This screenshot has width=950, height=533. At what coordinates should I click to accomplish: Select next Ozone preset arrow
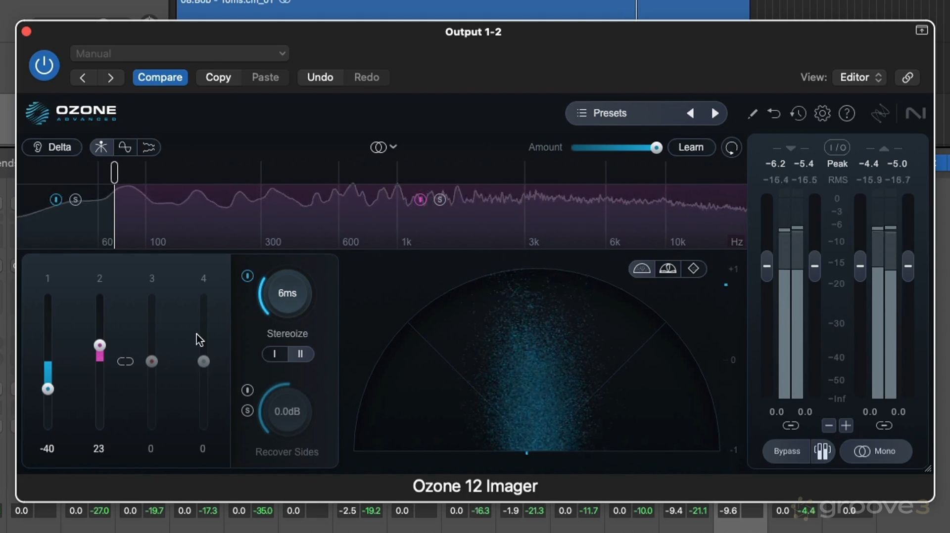tap(715, 113)
